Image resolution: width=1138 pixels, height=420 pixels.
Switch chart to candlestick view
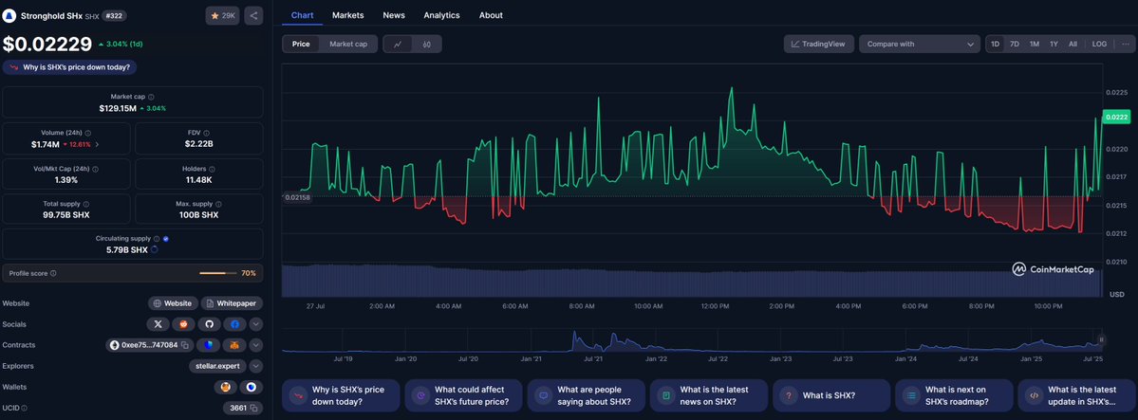pyautogui.click(x=427, y=45)
